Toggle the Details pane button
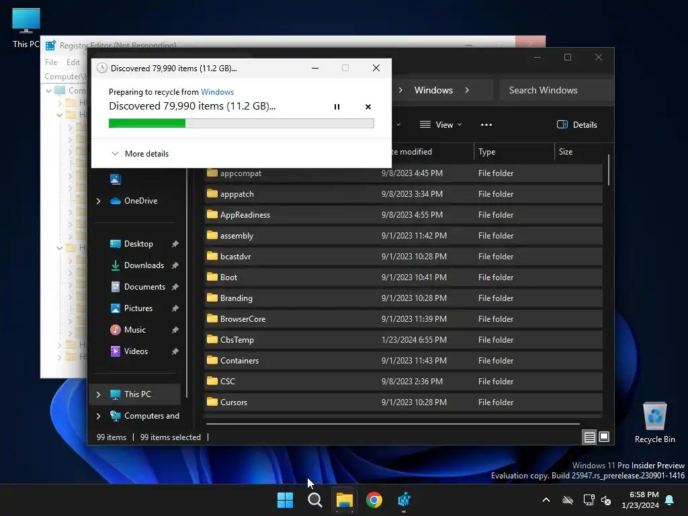This screenshot has width=688, height=516. coord(577,124)
